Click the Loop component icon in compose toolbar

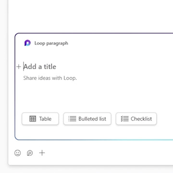coord(30,153)
